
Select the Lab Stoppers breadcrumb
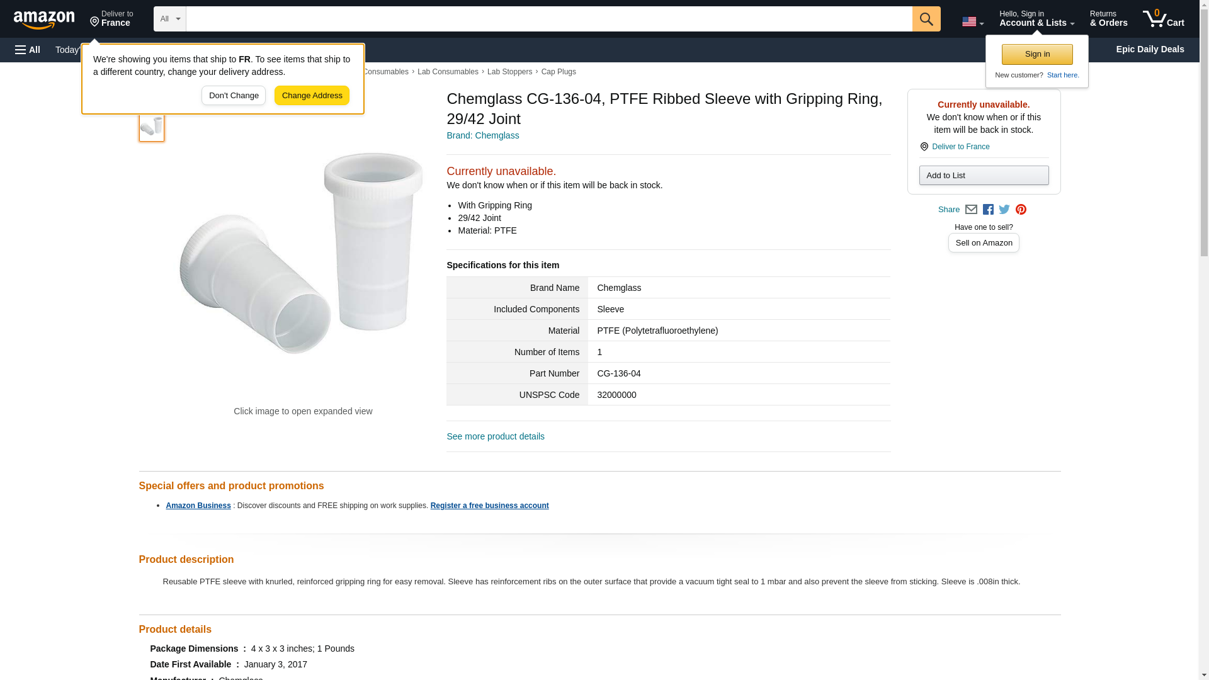point(509,72)
